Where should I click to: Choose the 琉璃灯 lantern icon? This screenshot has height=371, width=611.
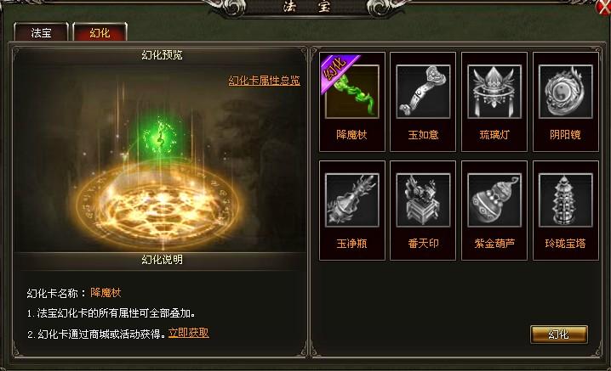point(494,92)
